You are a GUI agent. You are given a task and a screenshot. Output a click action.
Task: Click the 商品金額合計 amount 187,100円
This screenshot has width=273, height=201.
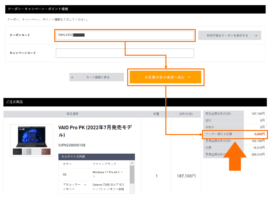coord(258,114)
